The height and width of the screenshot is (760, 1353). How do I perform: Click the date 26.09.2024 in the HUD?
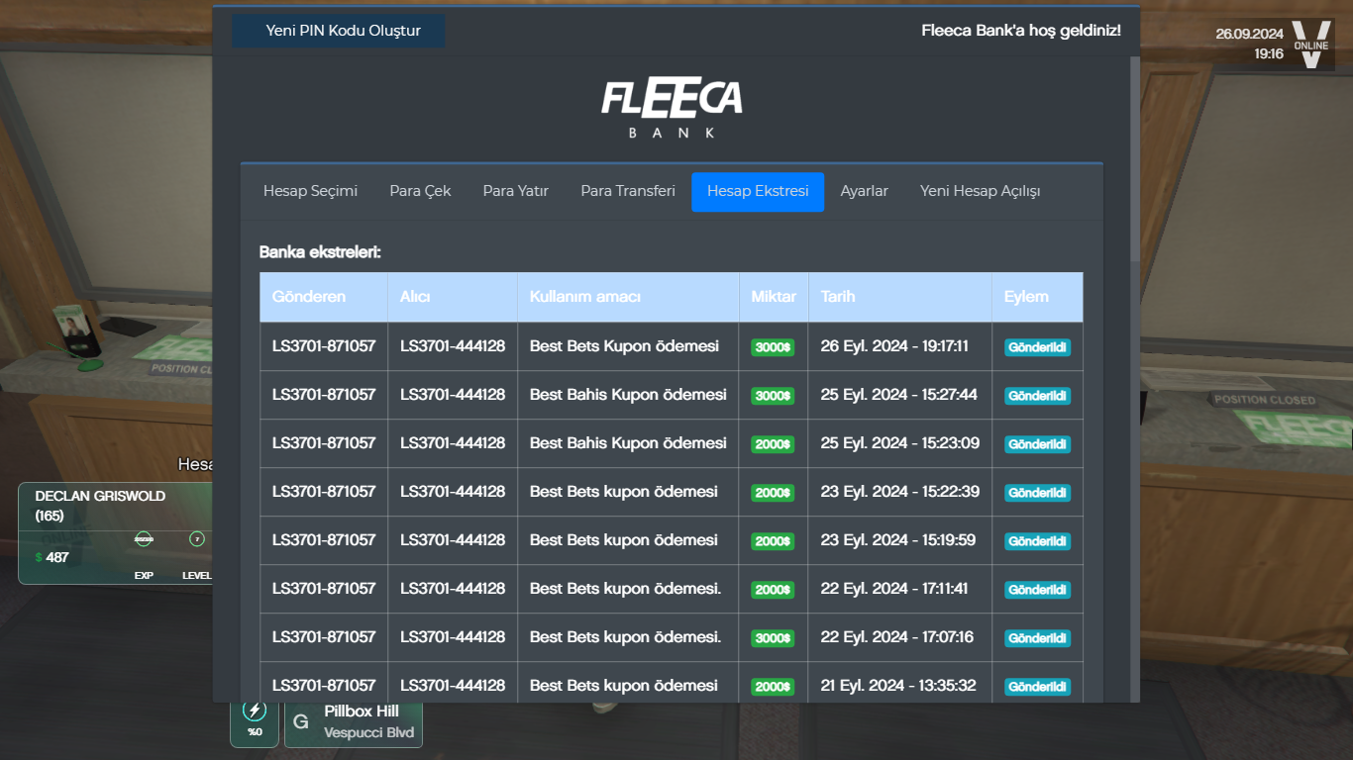(1250, 34)
